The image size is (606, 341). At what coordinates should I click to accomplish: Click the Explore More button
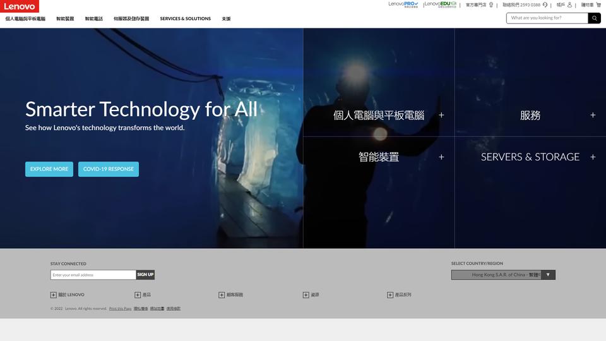click(x=49, y=169)
